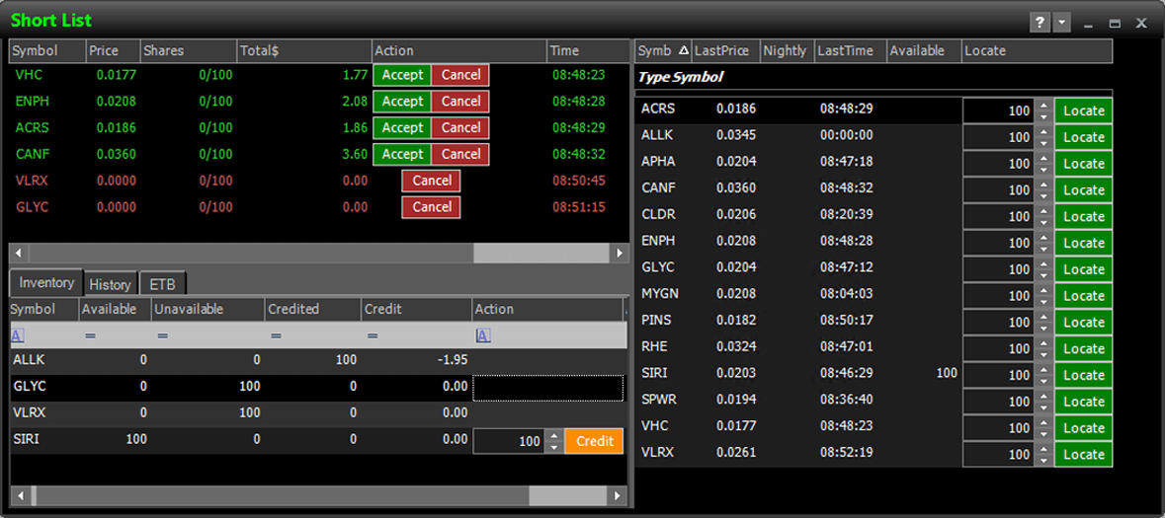Click the Symbol column filter icon in Inventory
Screen dimensions: 1165x518
click(18, 335)
